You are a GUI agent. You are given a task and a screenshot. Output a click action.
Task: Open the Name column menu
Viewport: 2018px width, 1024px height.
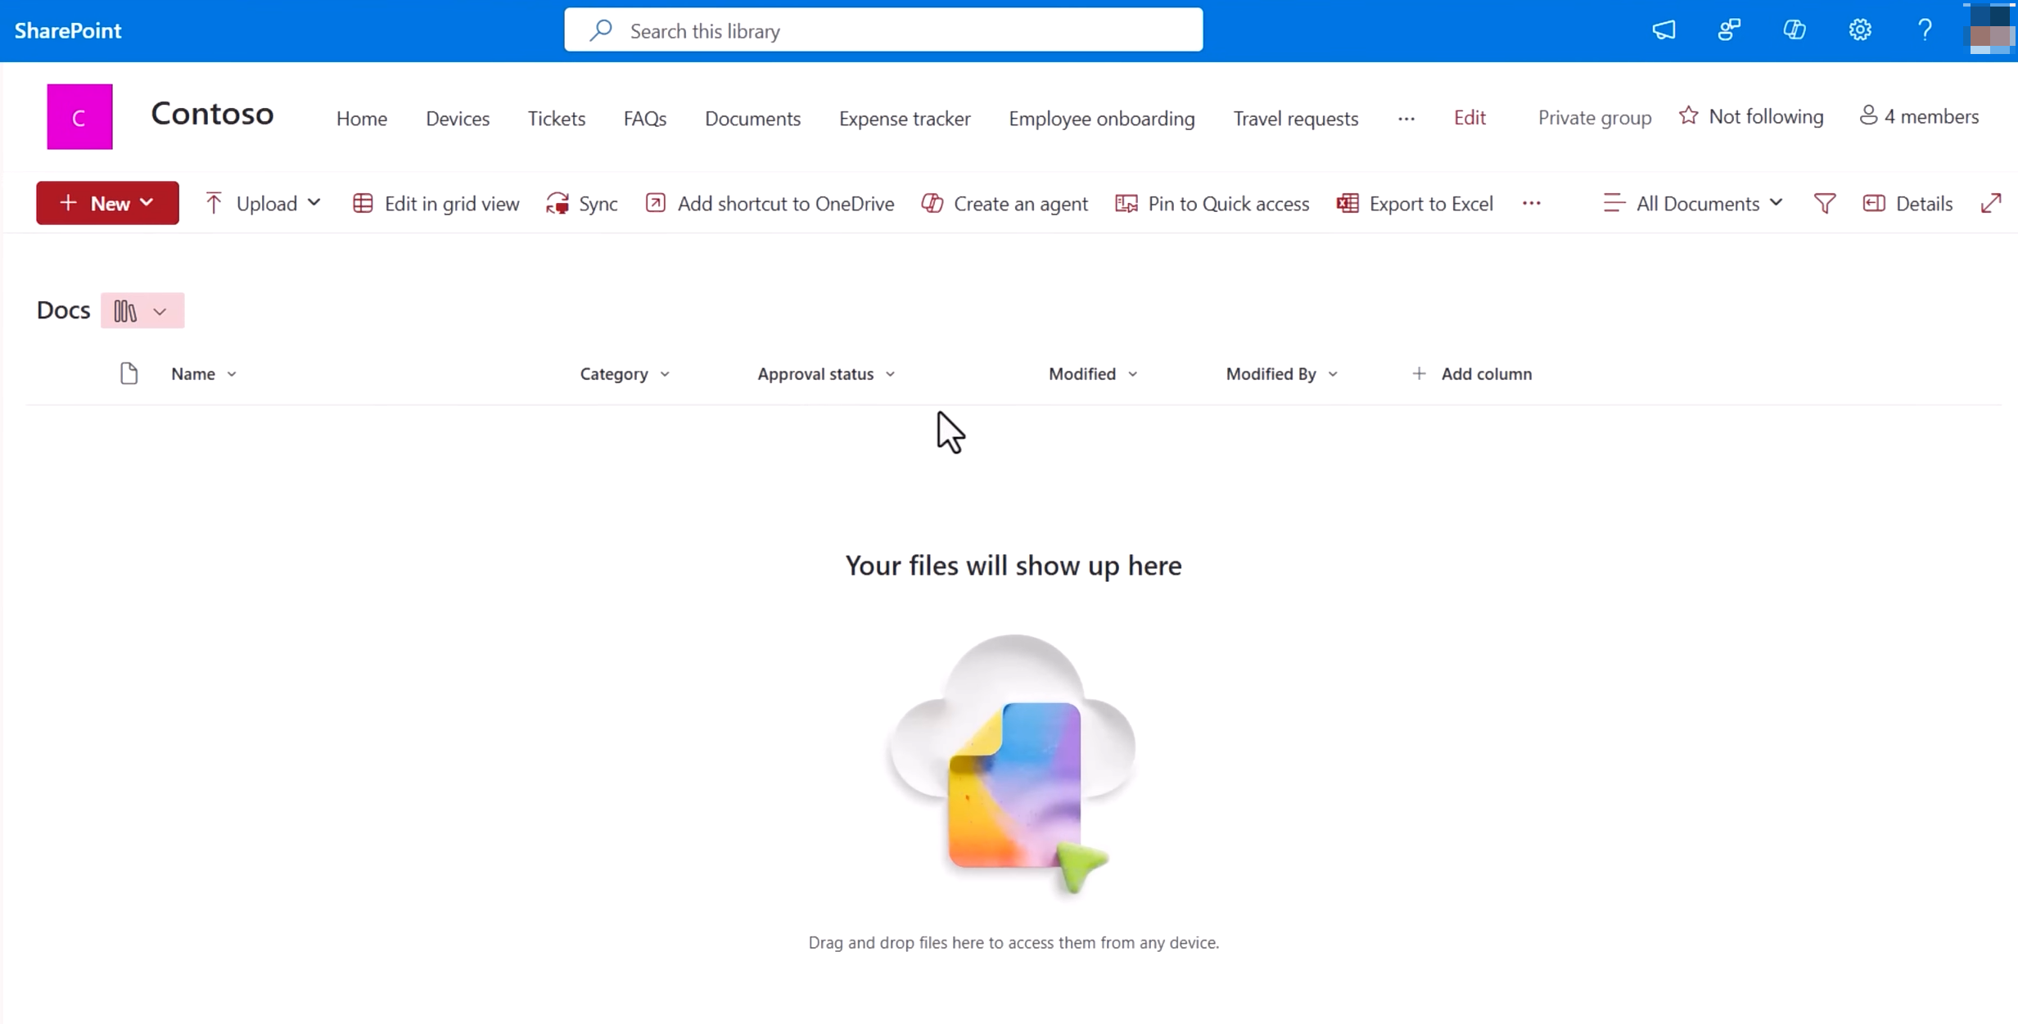(x=204, y=374)
